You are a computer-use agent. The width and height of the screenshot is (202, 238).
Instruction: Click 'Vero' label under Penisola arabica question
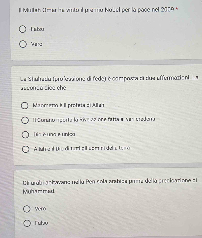click(40, 208)
